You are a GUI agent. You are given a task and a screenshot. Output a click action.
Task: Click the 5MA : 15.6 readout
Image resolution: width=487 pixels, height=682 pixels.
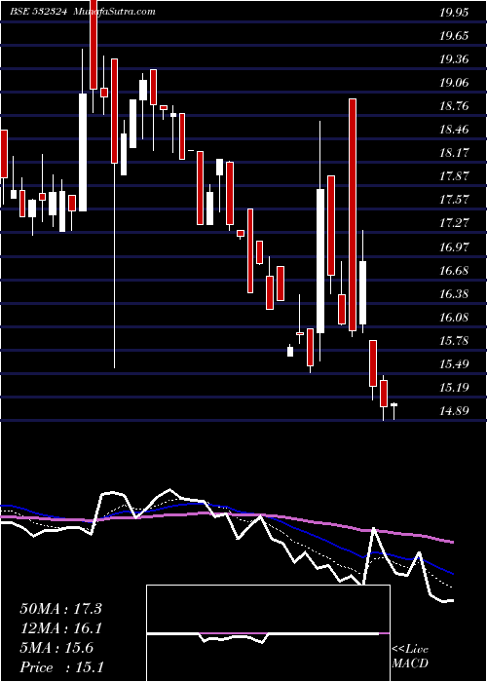click(x=56, y=648)
